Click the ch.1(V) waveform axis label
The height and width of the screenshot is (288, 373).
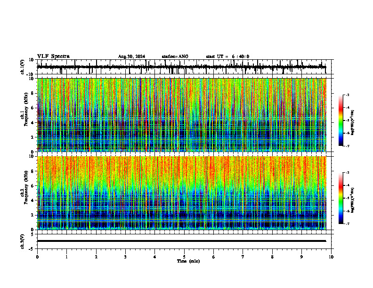(x=22, y=67)
